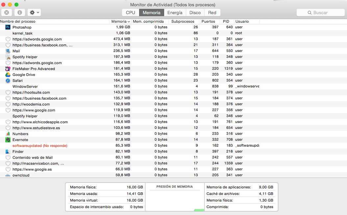Click shield icon beside http://www.elchicodeapple.com
This screenshot has width=347, height=215.
pos(8,122)
